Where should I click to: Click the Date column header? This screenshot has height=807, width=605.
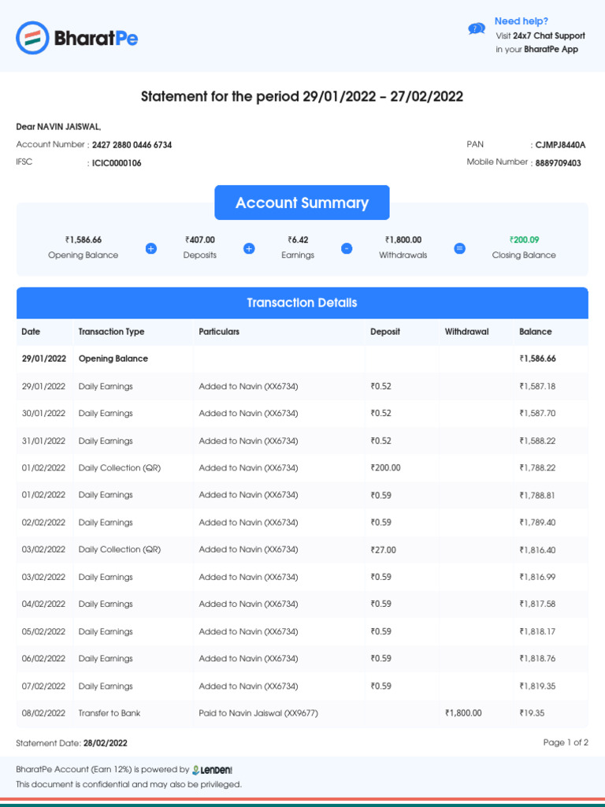click(31, 332)
